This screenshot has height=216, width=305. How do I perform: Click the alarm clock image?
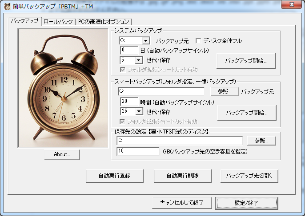pos(62,88)
